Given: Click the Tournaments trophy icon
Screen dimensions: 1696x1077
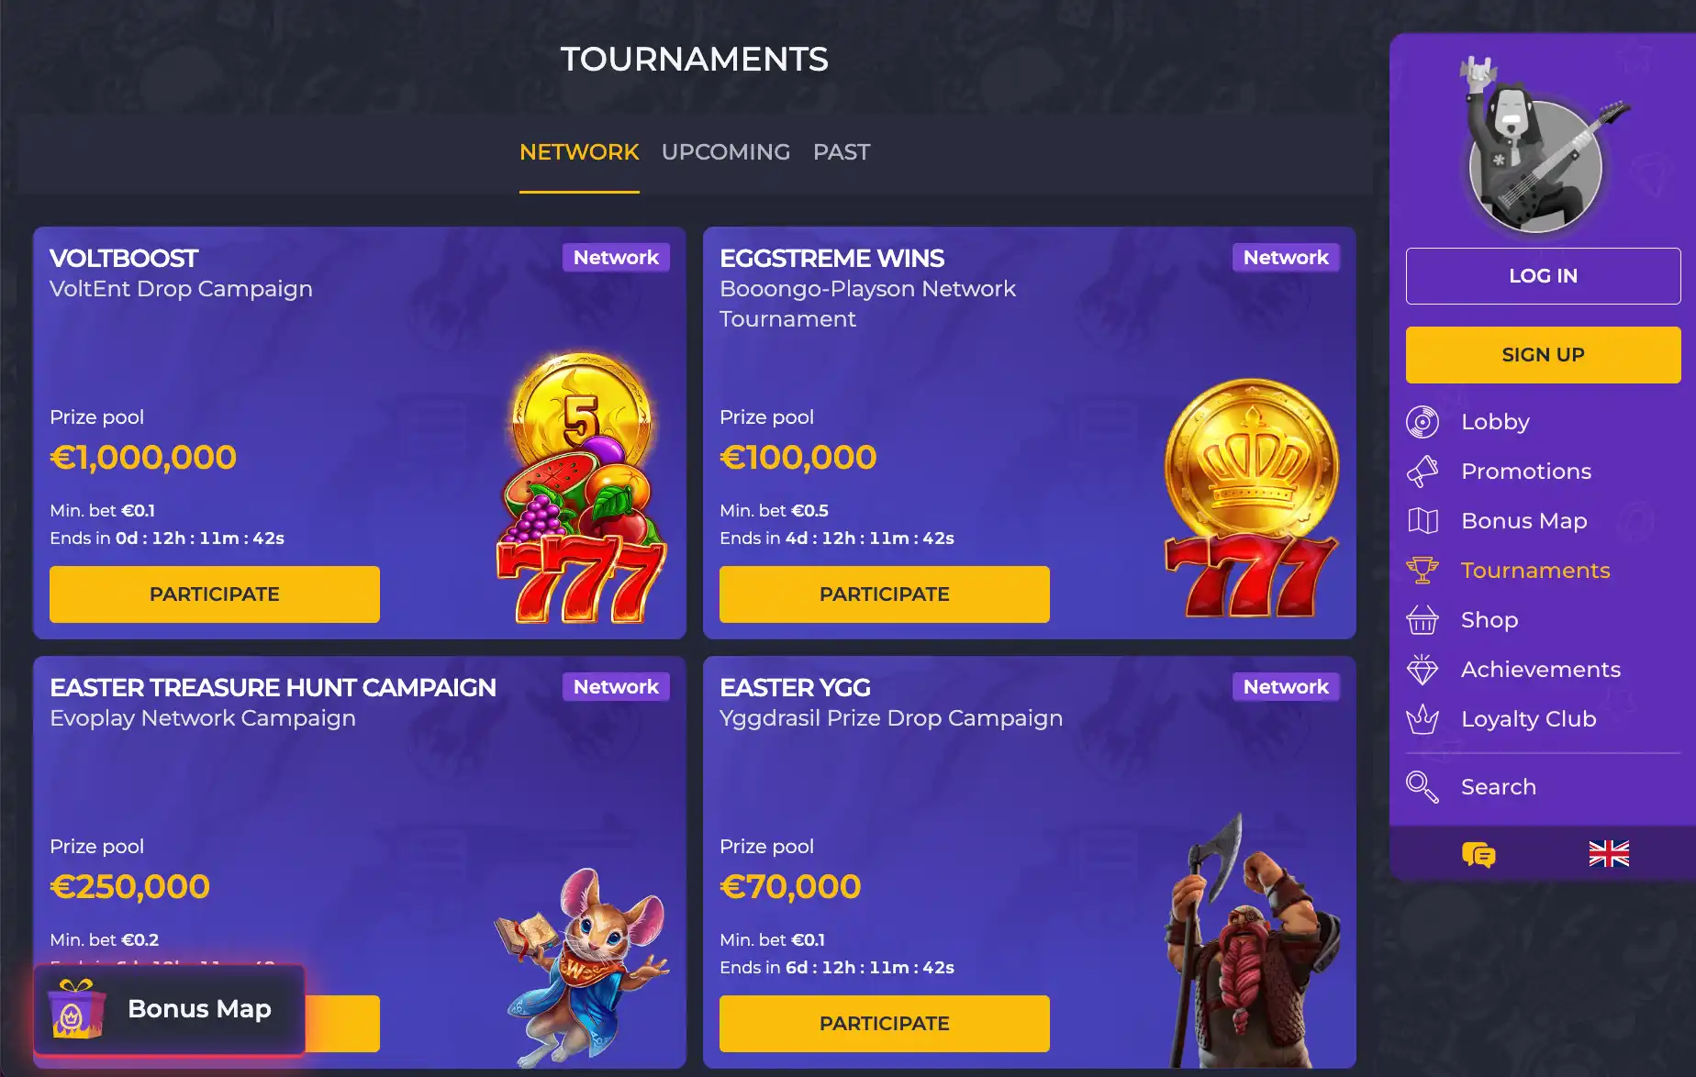Looking at the screenshot, I should [x=1423, y=571].
